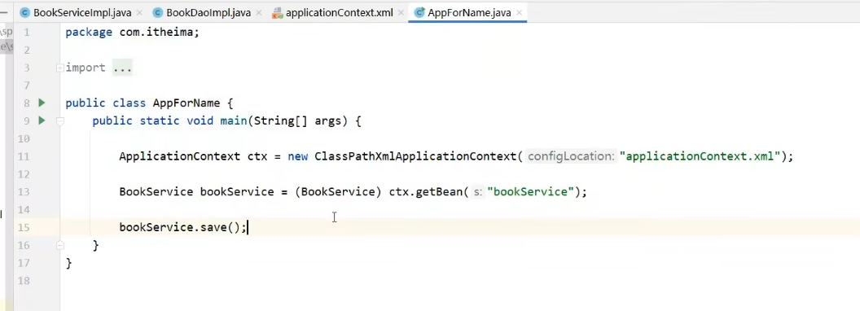Viewport: 860px width, 311px height.
Task: Close the BookServiceImpl.java tab
Action: [139, 12]
